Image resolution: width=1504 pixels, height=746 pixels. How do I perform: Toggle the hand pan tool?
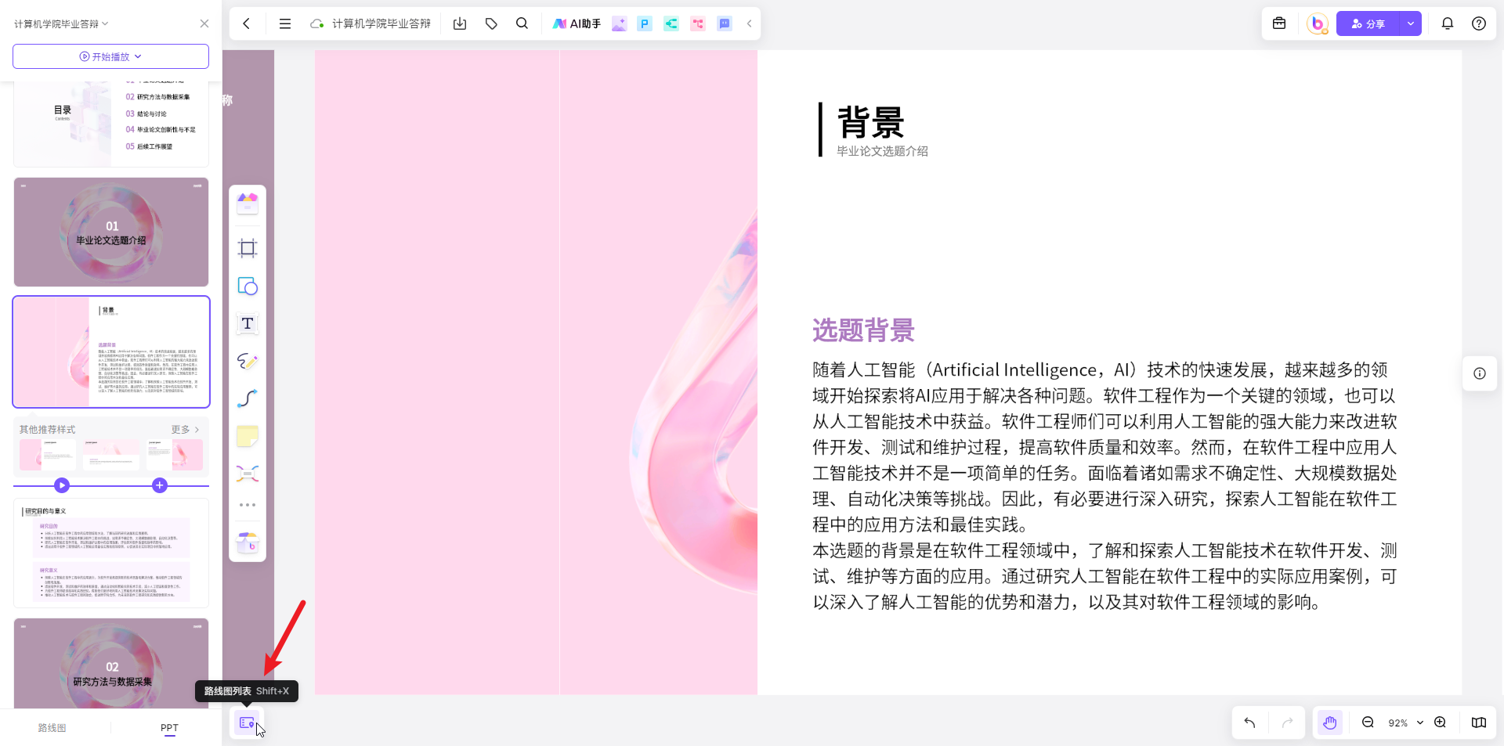click(1330, 723)
